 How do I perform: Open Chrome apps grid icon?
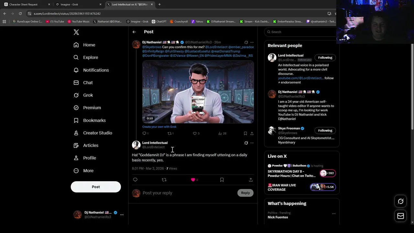[4, 22]
